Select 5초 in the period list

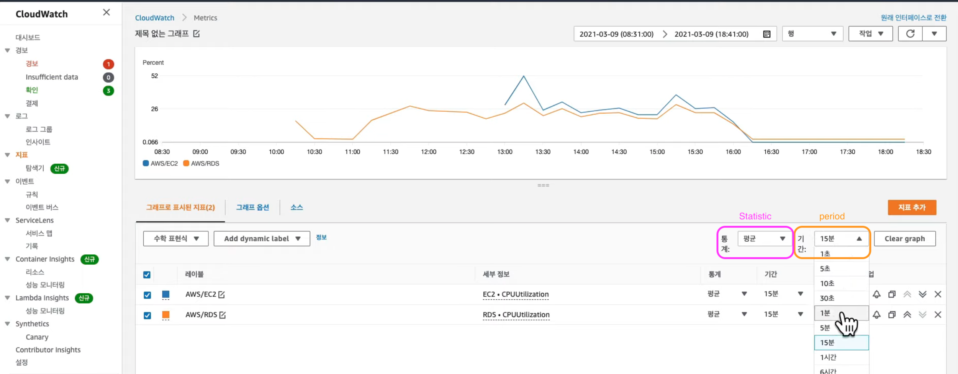(841, 268)
